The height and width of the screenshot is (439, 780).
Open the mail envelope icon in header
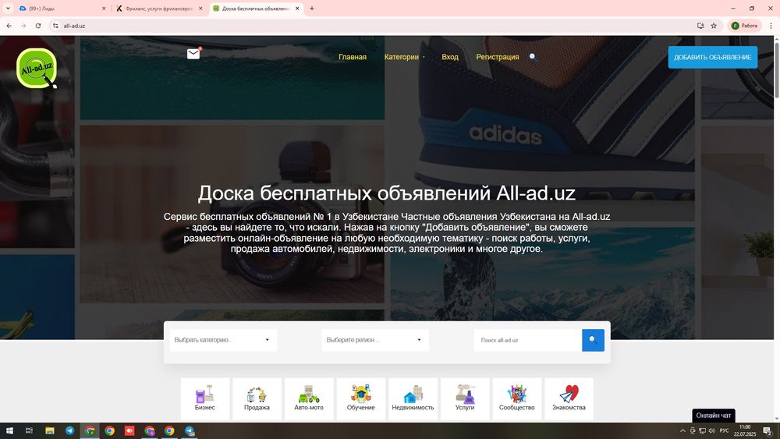click(x=193, y=54)
